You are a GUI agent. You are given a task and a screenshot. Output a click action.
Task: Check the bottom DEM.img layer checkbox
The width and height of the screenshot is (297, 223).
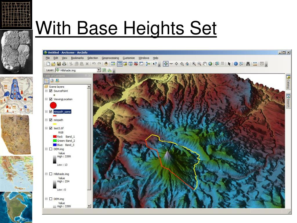pos(50,199)
